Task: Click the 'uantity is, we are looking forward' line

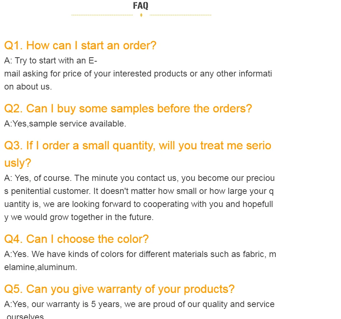Action: click(138, 204)
